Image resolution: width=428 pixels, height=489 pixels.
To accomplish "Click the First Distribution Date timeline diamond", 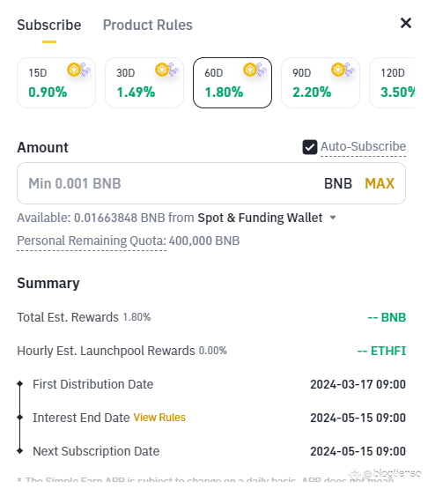I will pos(20,384).
